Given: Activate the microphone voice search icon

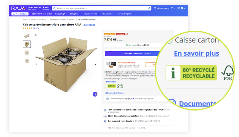Looking at the screenshot, I should [x=149, y=8].
